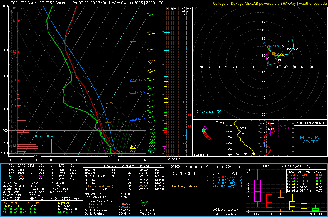Click the 'Classic Supercell' label
Image resolution: width=328 pixels, height=217 pixels.
click(x=284, y=127)
